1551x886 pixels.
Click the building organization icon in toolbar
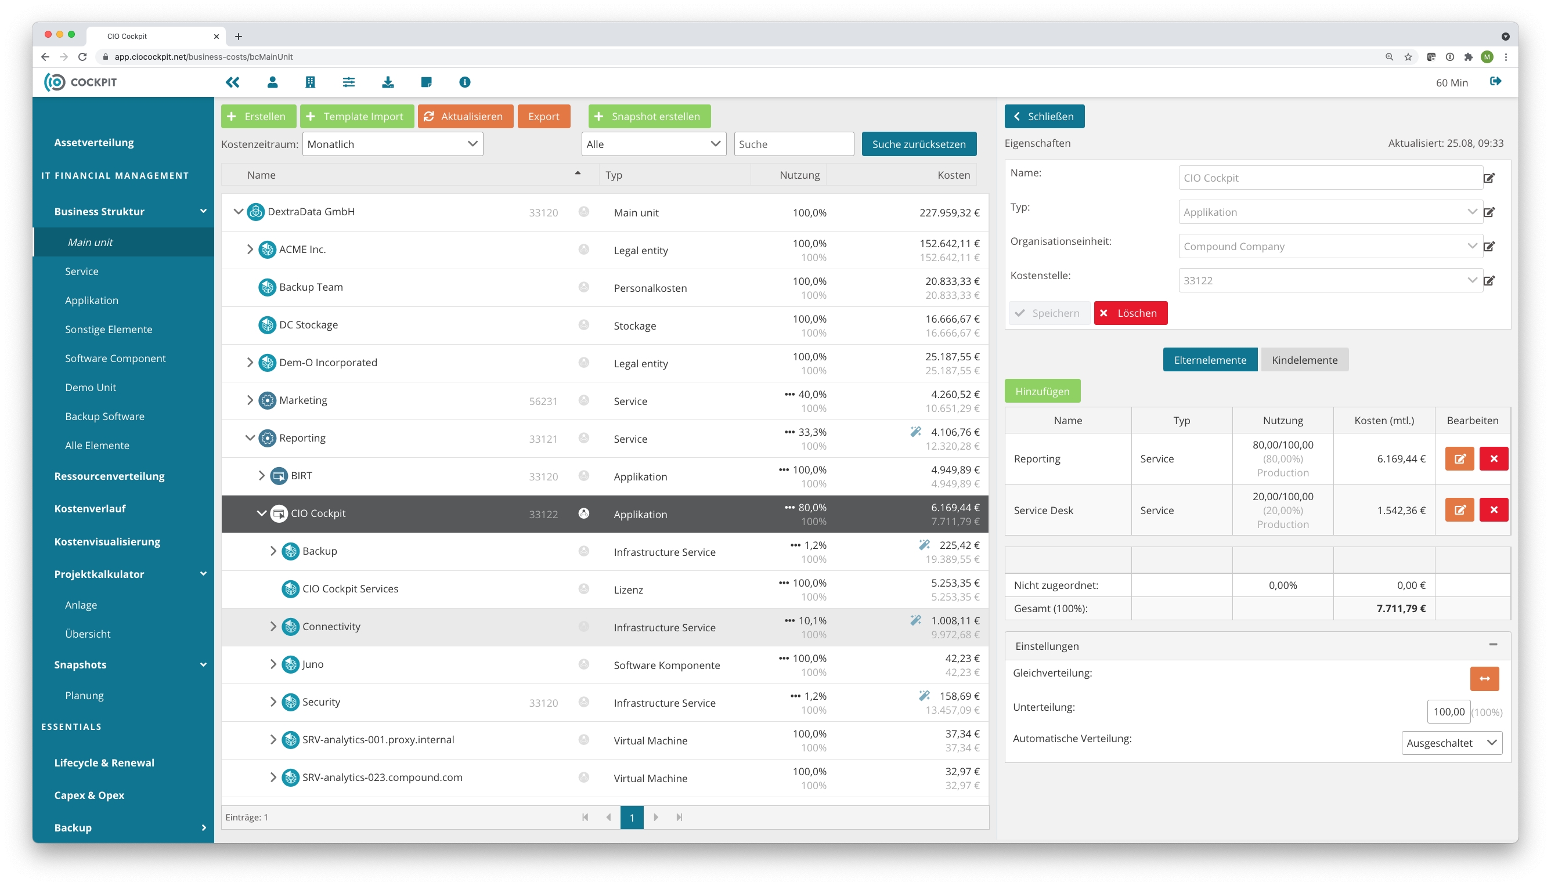[x=311, y=82]
